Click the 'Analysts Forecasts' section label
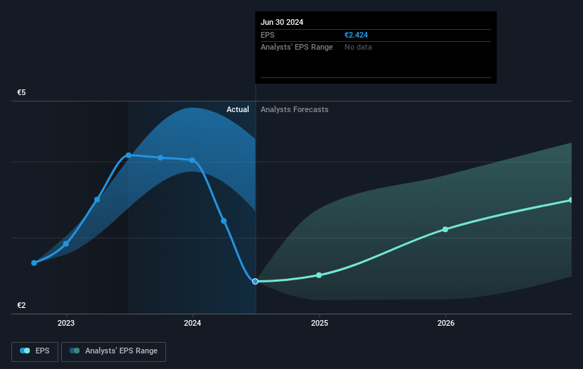The height and width of the screenshot is (369, 583). click(x=295, y=109)
